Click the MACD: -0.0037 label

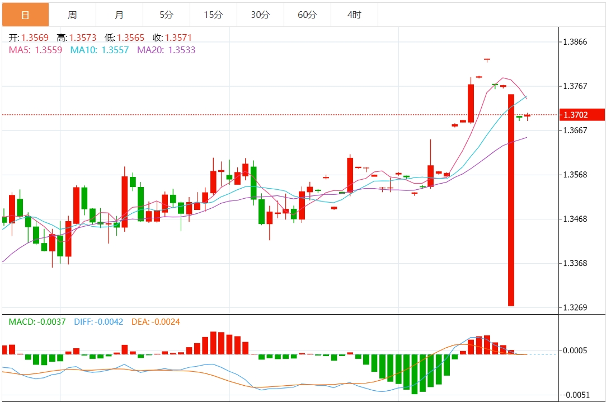click(37, 322)
